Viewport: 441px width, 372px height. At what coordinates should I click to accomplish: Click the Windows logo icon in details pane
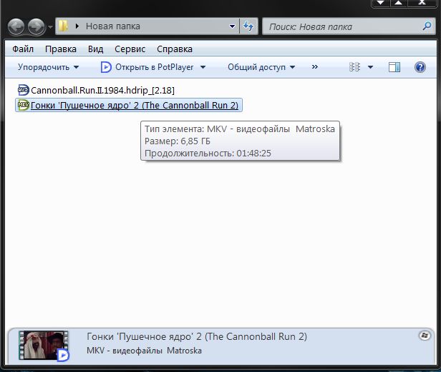(x=425, y=336)
